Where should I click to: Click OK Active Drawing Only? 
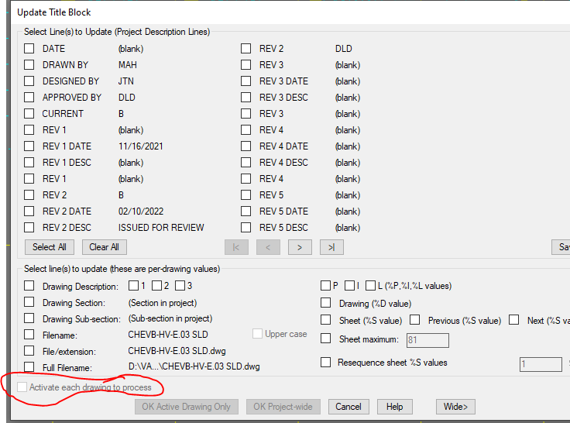pyautogui.click(x=186, y=406)
